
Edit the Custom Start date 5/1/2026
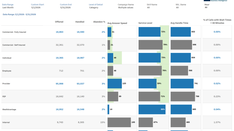(x=36, y=8)
